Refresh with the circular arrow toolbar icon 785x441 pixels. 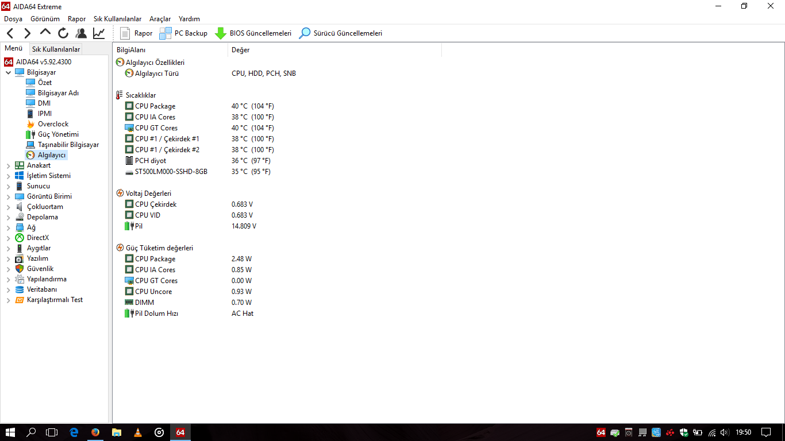tap(63, 33)
